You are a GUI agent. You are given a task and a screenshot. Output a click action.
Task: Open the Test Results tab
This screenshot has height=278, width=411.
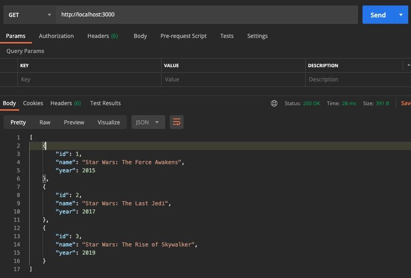tap(105, 103)
